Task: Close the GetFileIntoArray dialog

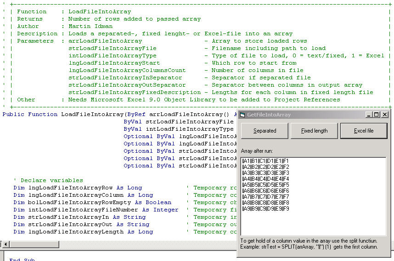Action: point(384,115)
